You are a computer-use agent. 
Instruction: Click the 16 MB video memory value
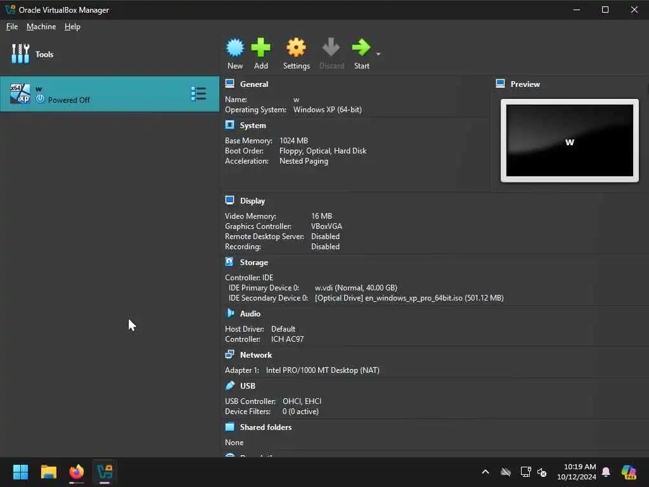[x=321, y=216]
